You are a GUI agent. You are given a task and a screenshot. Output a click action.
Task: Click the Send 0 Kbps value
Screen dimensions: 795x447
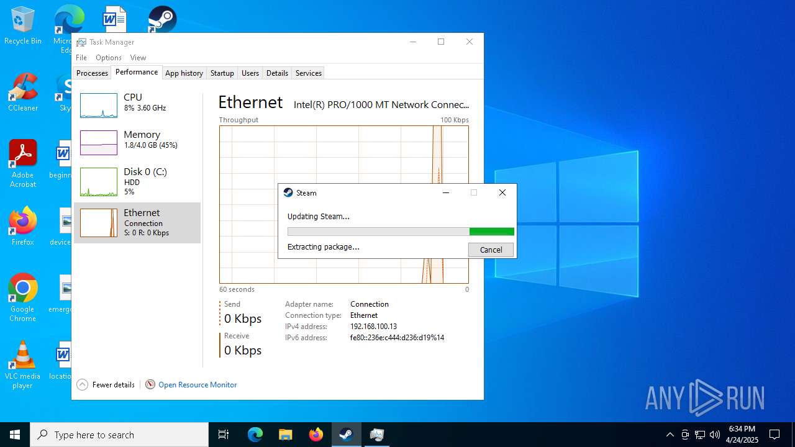[x=243, y=318]
